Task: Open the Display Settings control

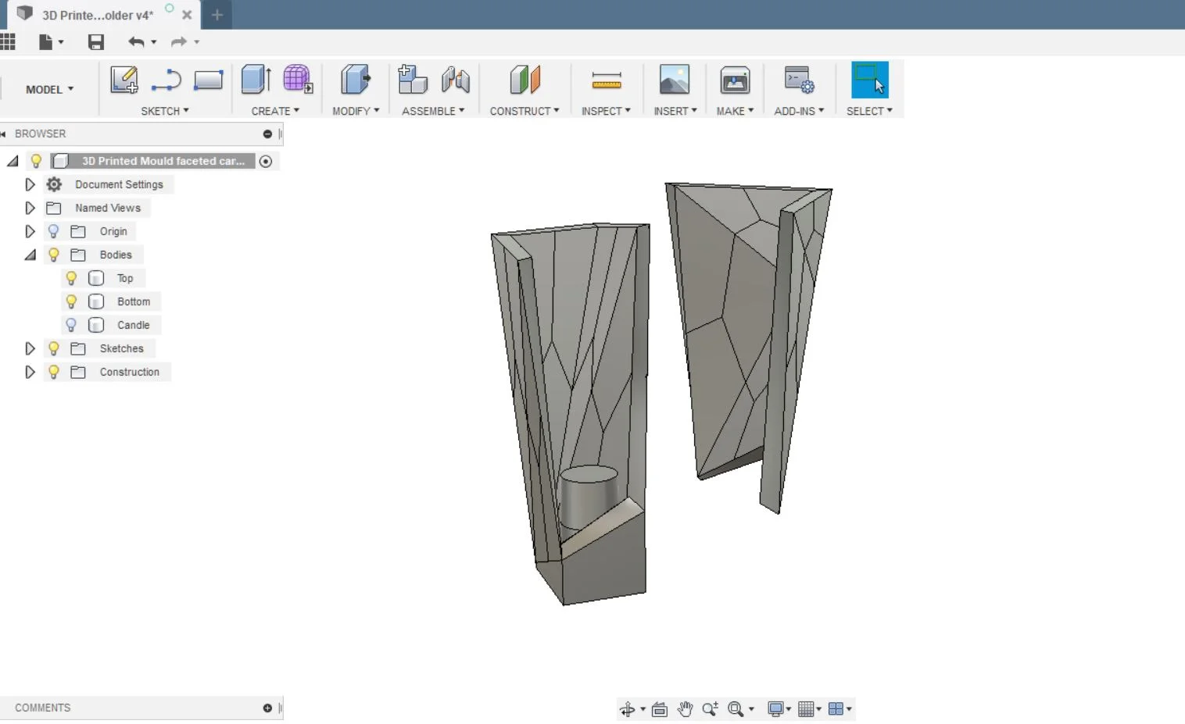Action: (777, 708)
